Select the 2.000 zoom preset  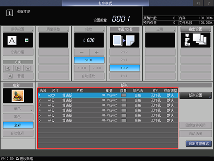tap(97, 68)
